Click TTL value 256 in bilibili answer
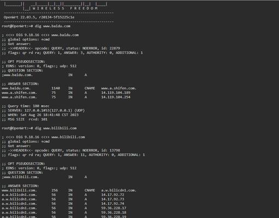The height and width of the screenshot is (218, 279). [x=55, y=190]
